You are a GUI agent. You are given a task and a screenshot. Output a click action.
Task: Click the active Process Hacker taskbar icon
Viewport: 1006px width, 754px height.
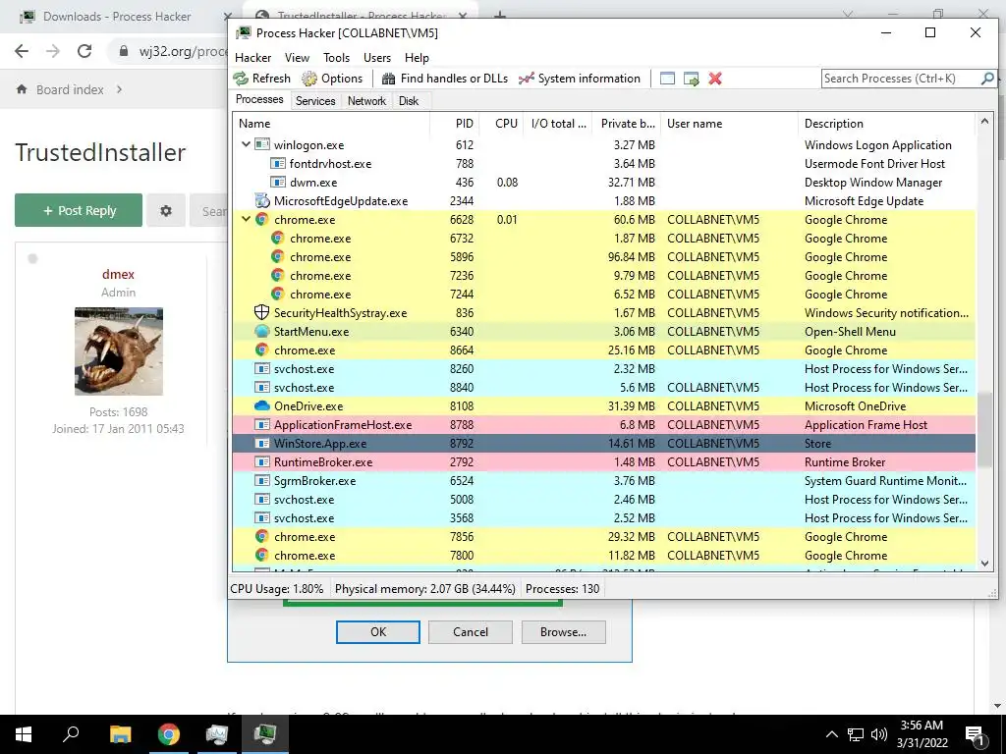265,734
